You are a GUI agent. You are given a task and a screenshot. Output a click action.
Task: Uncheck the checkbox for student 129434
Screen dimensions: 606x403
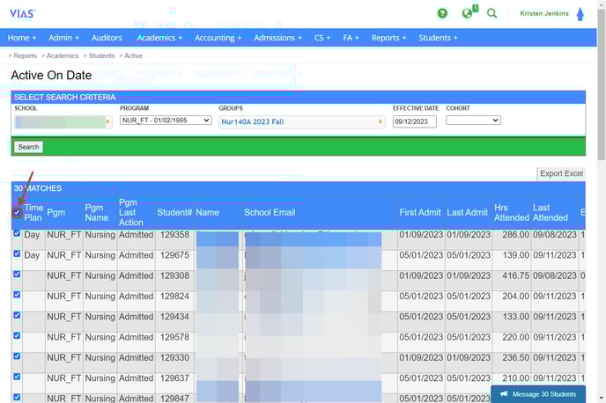pos(17,315)
